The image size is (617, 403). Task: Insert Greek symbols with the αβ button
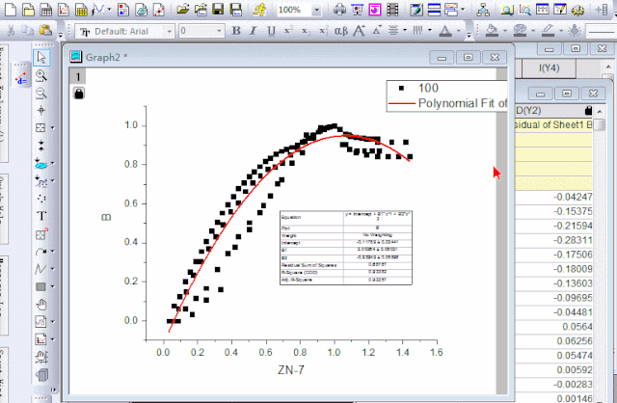tap(339, 31)
